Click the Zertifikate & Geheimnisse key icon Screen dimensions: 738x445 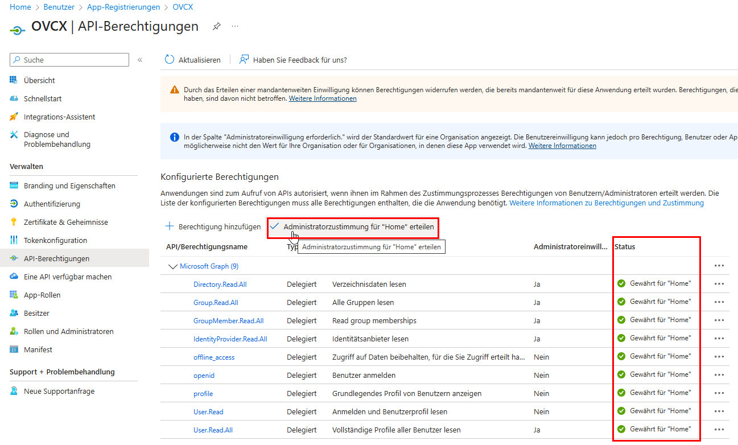click(x=14, y=222)
